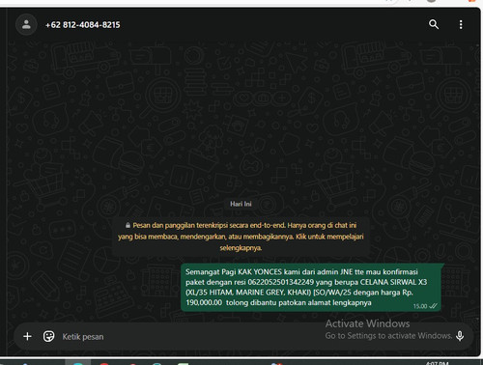483x365 pixels.
Task: Click the resi number 0622052501342249 in message
Action: coord(280,282)
